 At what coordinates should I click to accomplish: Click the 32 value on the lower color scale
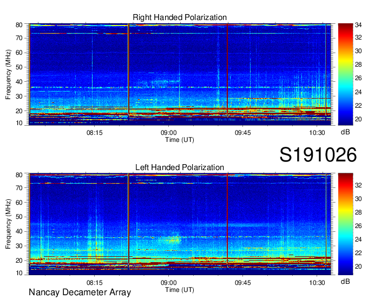tap(358, 185)
